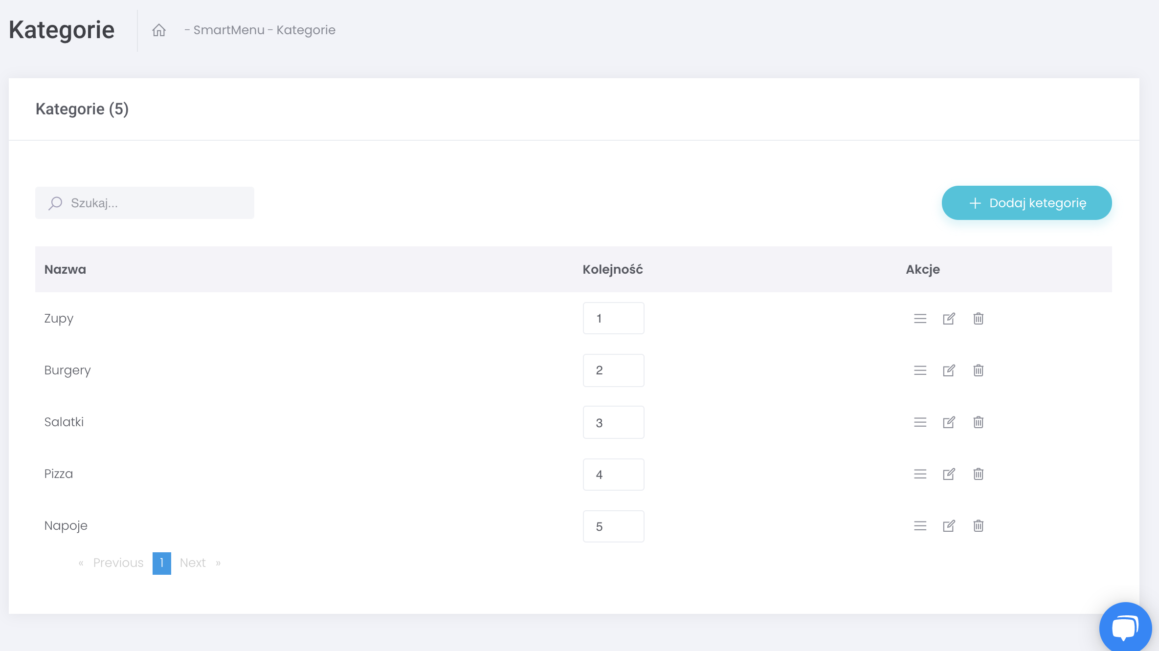This screenshot has width=1159, height=651.
Task: Click the reorder handle for Burgery
Action: (x=920, y=370)
